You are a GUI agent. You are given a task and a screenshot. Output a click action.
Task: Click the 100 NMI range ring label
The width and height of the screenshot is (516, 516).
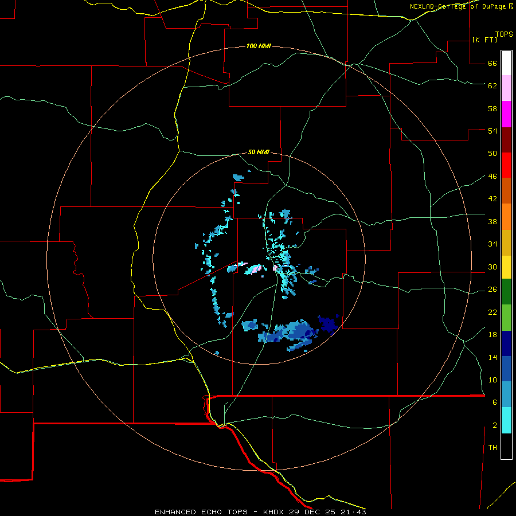[259, 46]
